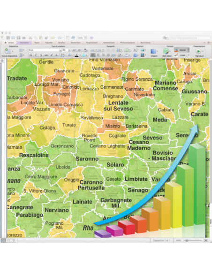This screenshot has height=274, width=212.
Task: Click the purple Help question icon
Action: (91, 38)
